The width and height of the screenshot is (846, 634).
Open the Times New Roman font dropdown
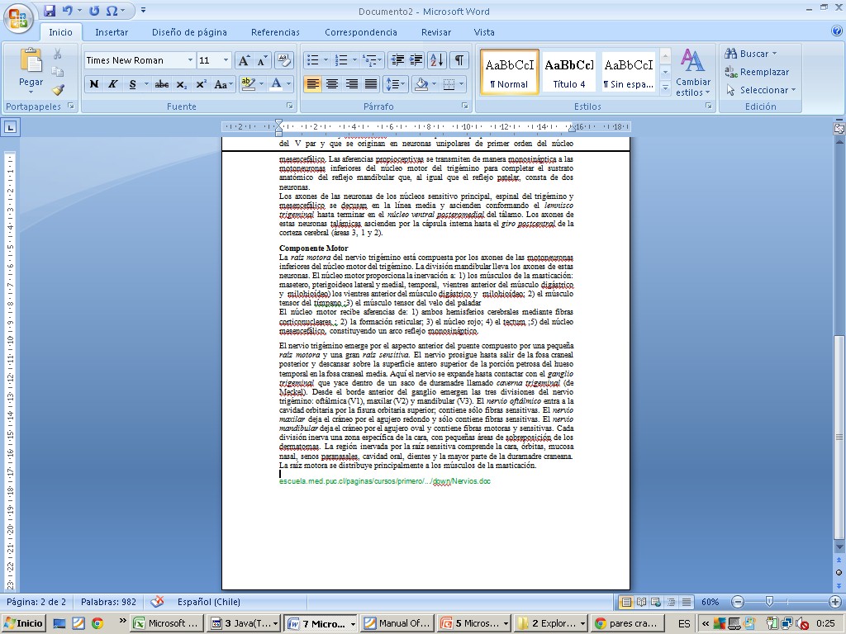click(190, 60)
